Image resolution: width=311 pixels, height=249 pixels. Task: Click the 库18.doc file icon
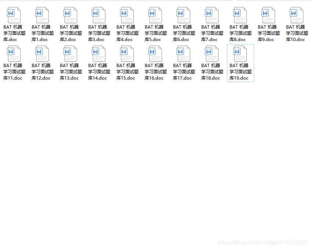click(211, 54)
